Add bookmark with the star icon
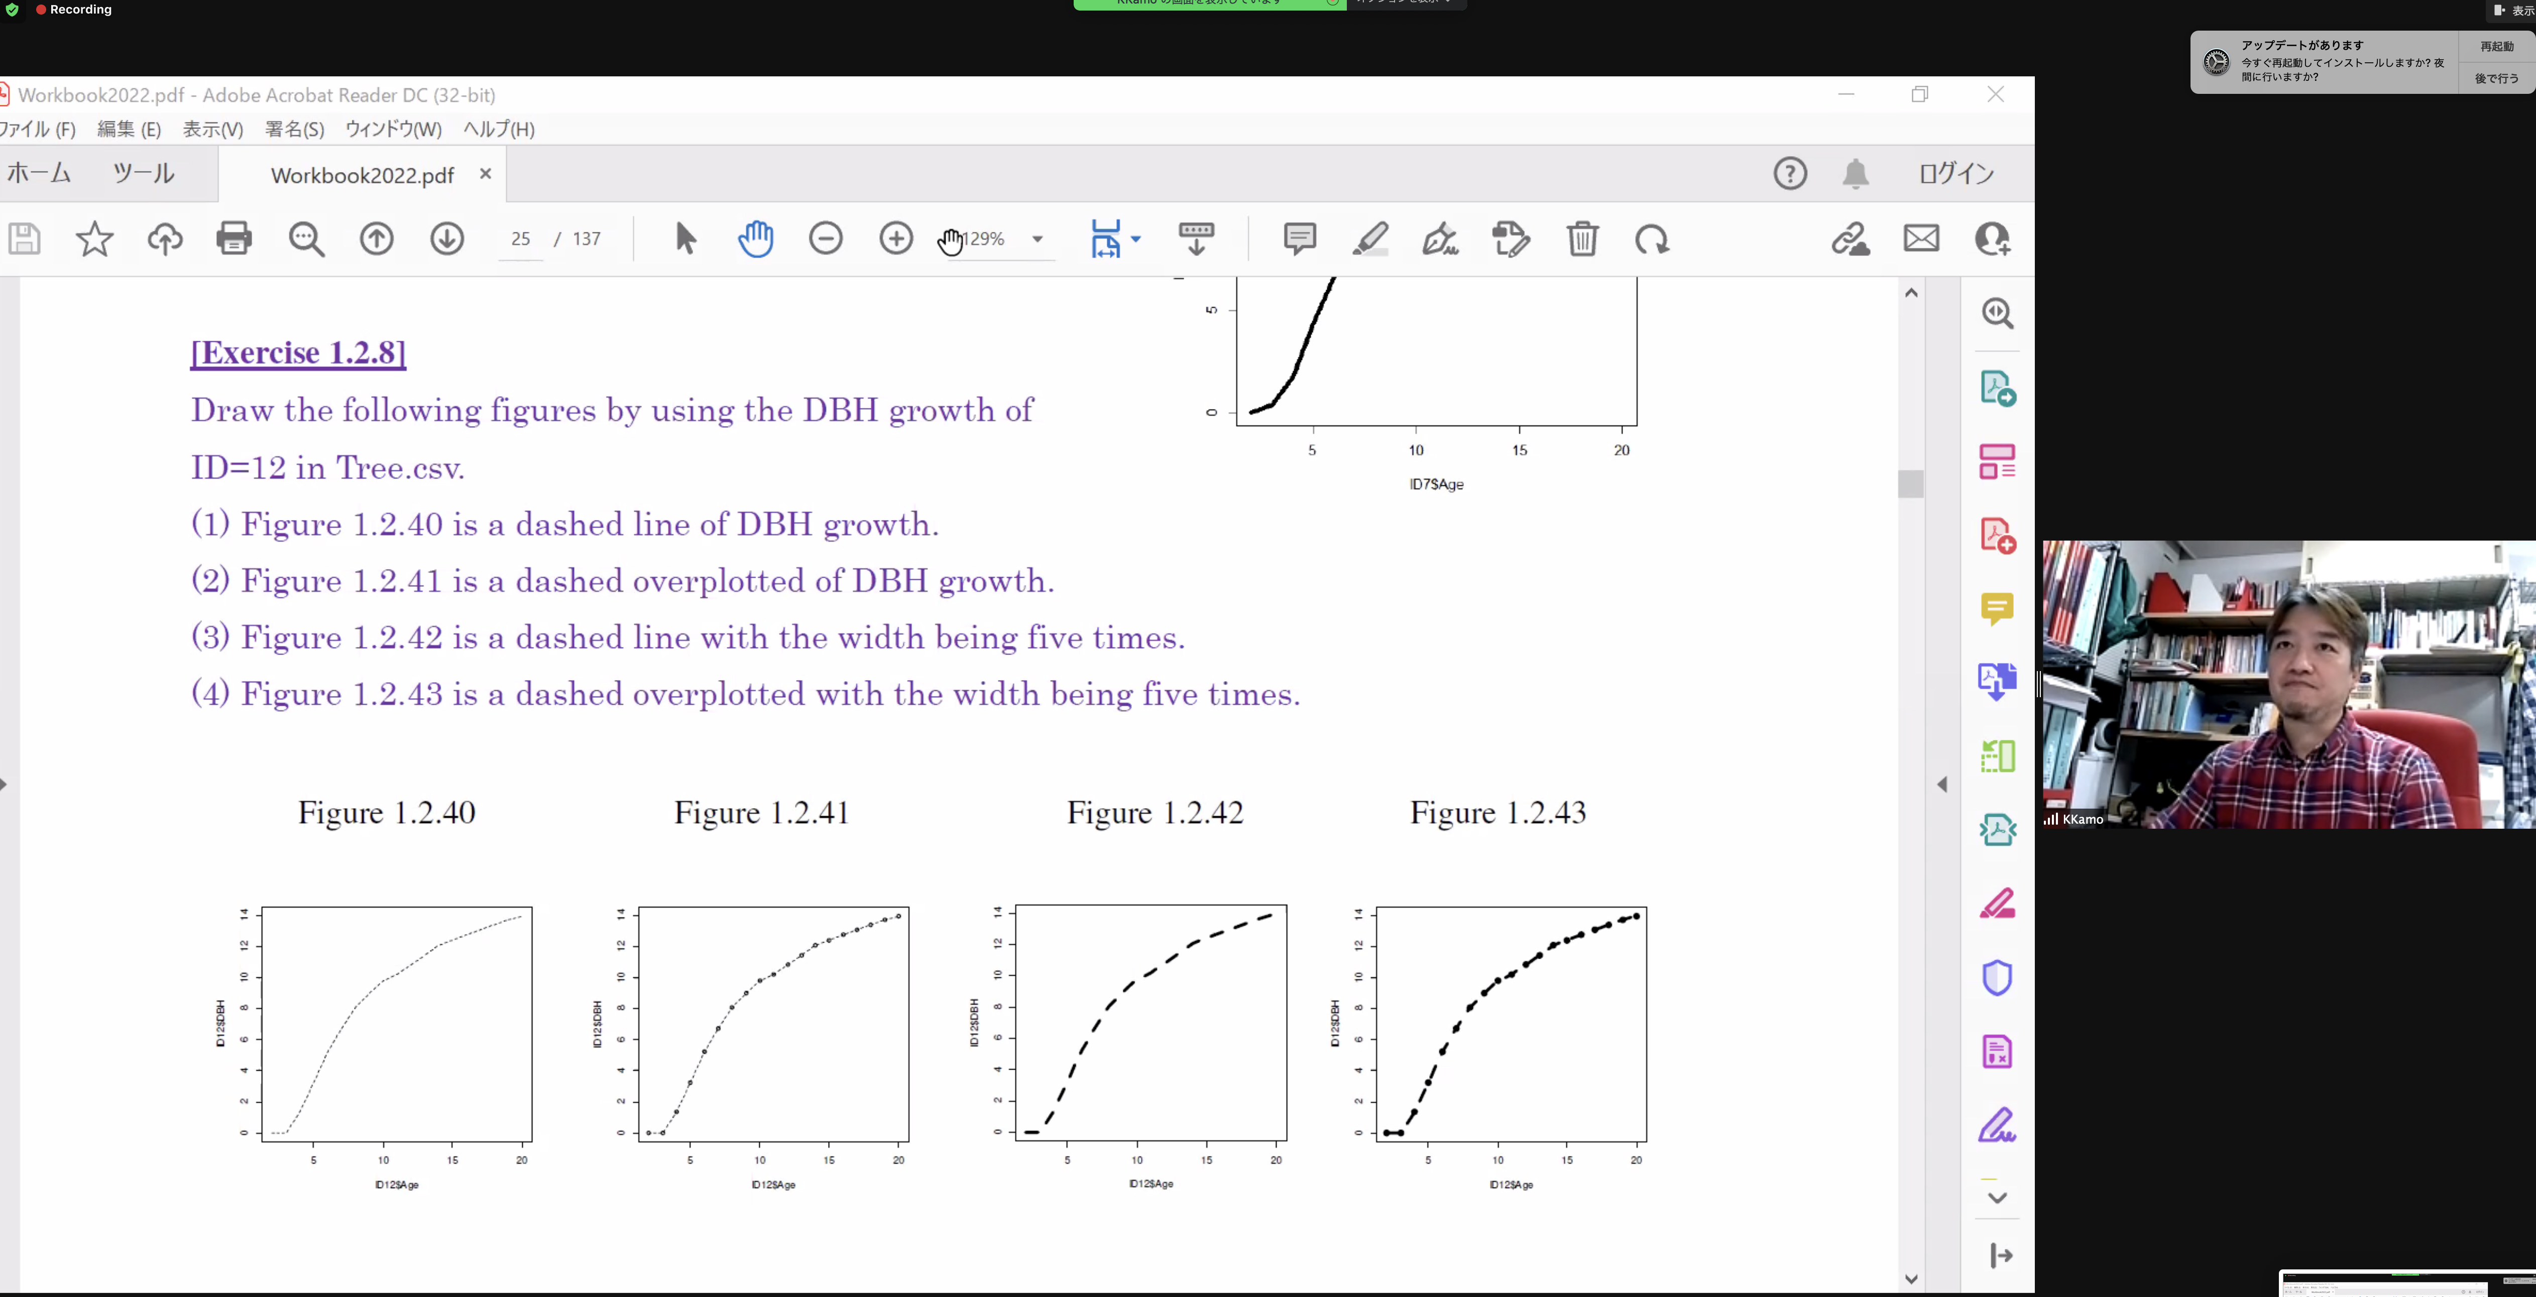Viewport: 2536px width, 1297px height. coord(94,239)
